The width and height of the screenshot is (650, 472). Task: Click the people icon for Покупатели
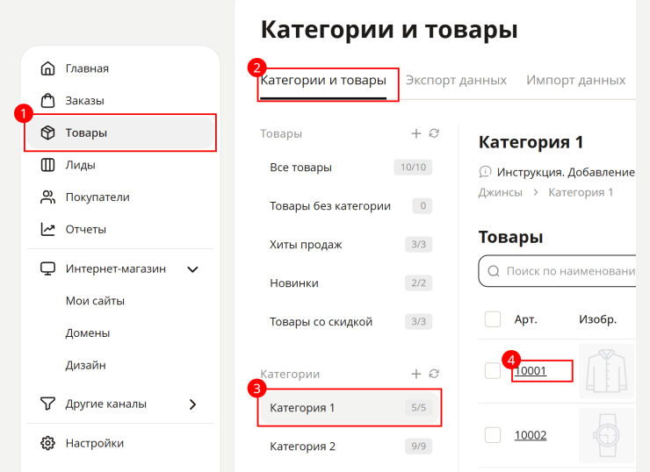click(47, 197)
